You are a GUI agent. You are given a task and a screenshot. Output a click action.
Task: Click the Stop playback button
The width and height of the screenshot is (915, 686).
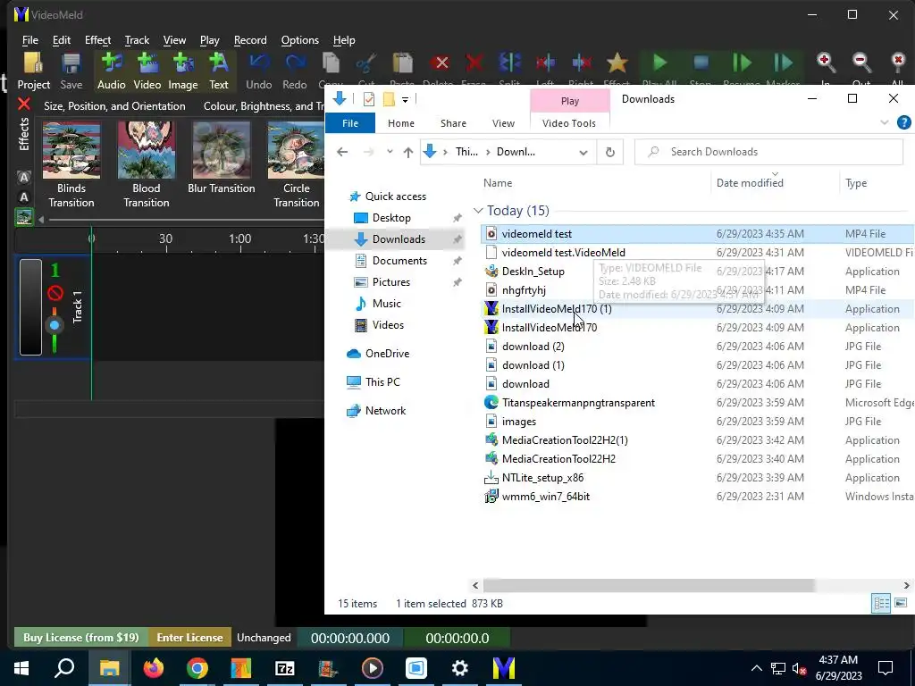(x=701, y=63)
